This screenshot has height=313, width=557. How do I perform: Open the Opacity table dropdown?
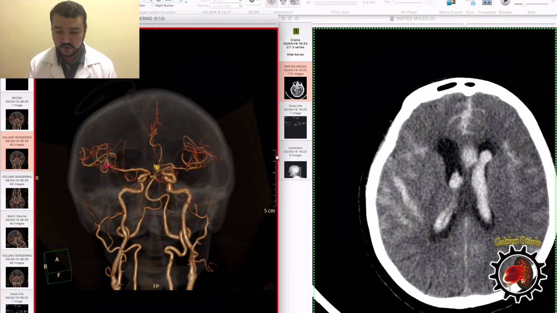(226, 6)
